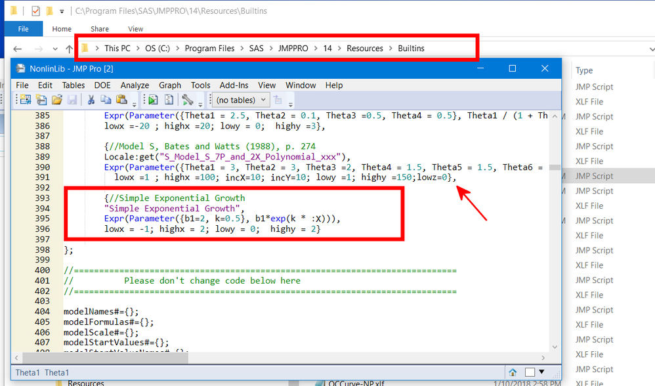This screenshot has height=386, width=655.
Task: Click the New Folder quick access icon
Action: [49, 11]
